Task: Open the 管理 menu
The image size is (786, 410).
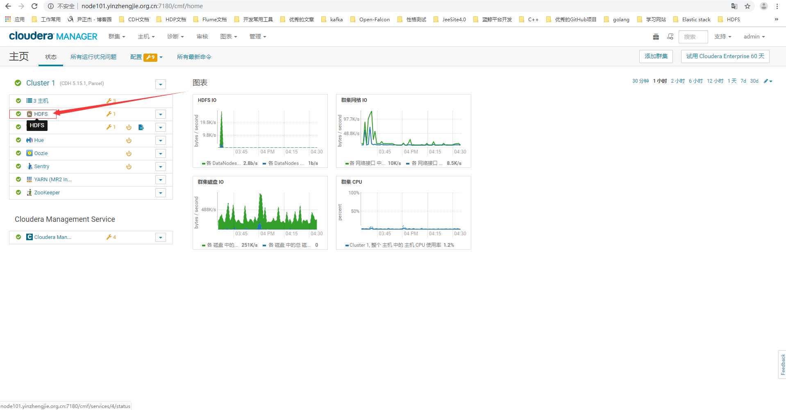Action: (x=258, y=36)
